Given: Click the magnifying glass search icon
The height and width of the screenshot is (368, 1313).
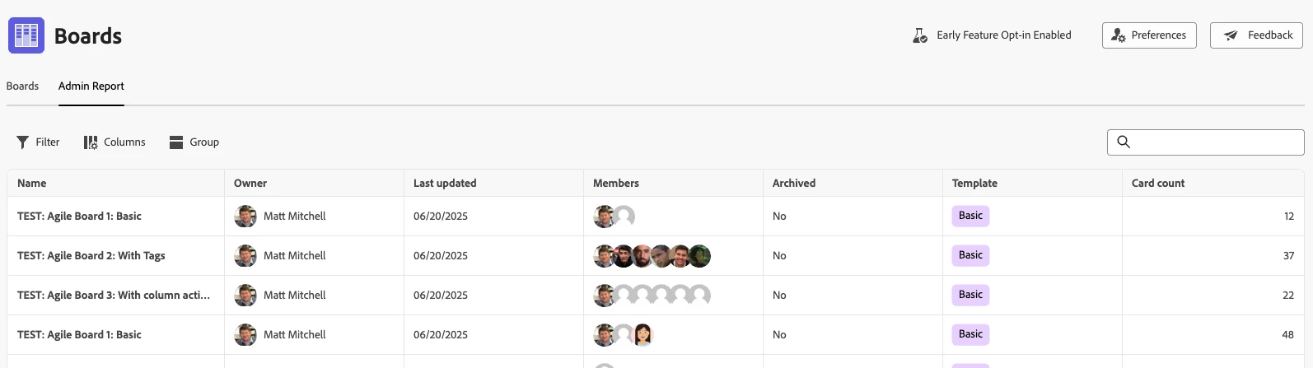Looking at the screenshot, I should tap(1124, 142).
